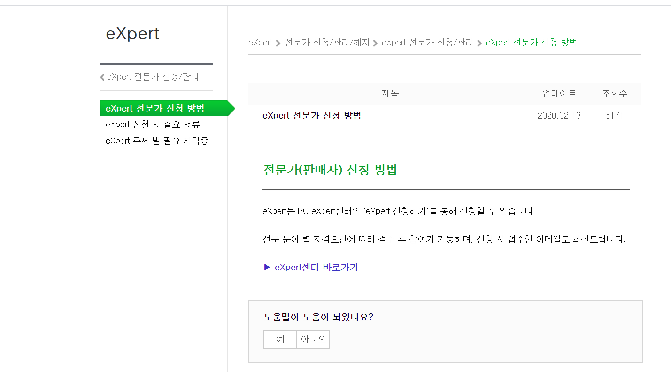This screenshot has height=372, width=671.
Task: Click '제목' column header
Action: pos(390,94)
